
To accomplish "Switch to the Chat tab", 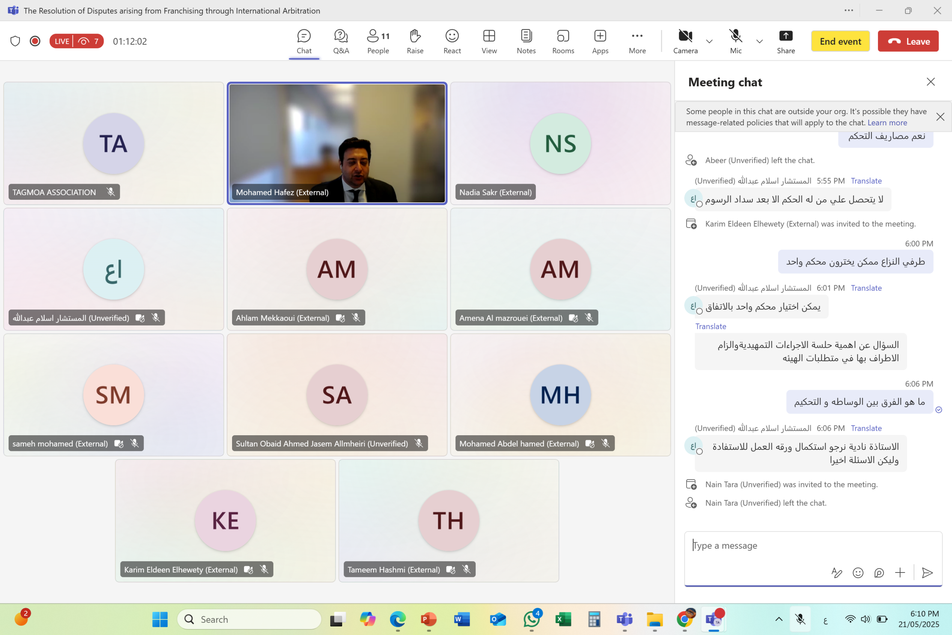I will pos(304,41).
